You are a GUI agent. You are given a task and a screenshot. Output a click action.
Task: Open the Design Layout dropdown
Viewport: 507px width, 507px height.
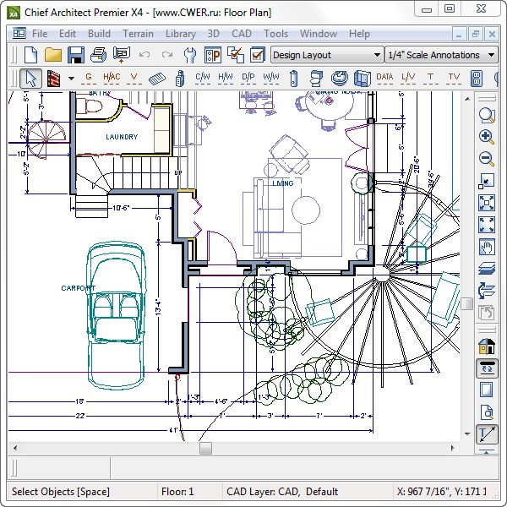pos(326,55)
